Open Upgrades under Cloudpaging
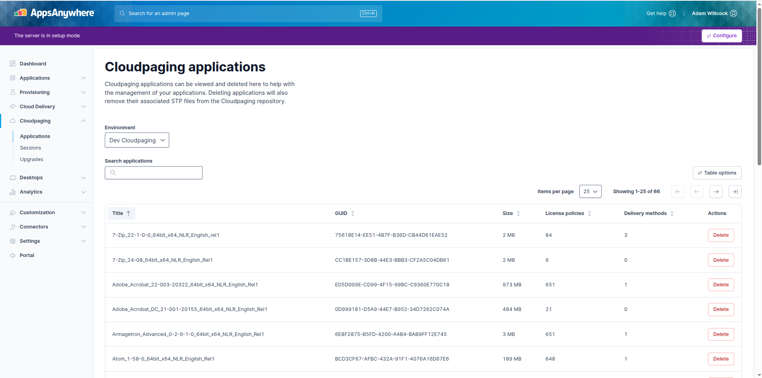The height and width of the screenshot is (378, 762). [x=32, y=159]
